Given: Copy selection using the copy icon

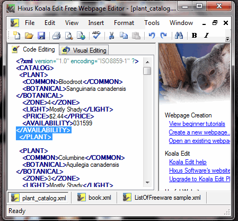Looking at the screenshot, I should coord(124,36).
